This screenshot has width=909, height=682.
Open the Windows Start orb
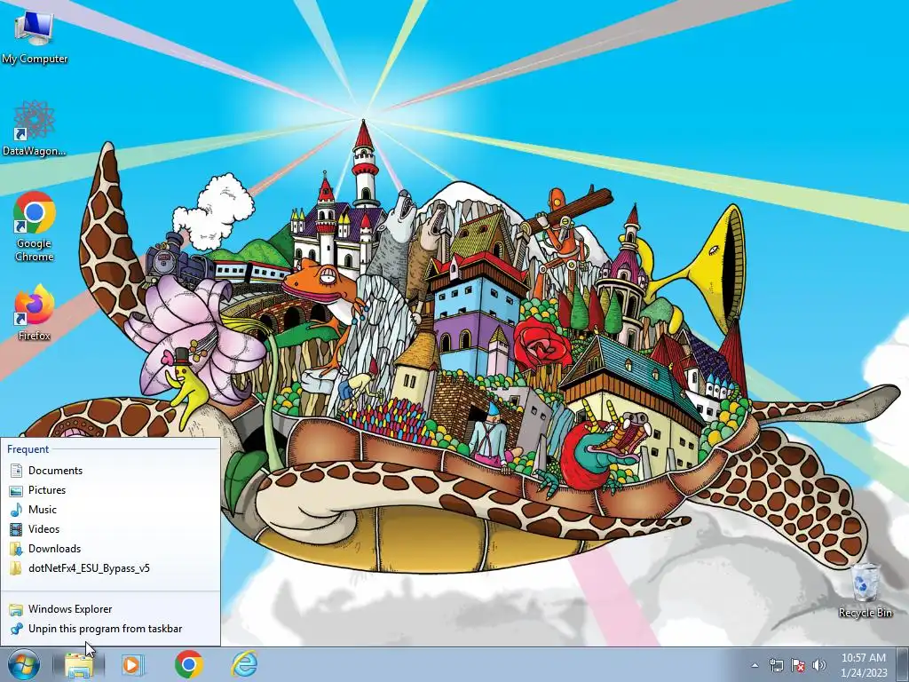click(x=24, y=664)
